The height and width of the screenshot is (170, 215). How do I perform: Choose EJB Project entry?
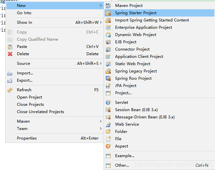pyautogui.click(x=159, y=42)
